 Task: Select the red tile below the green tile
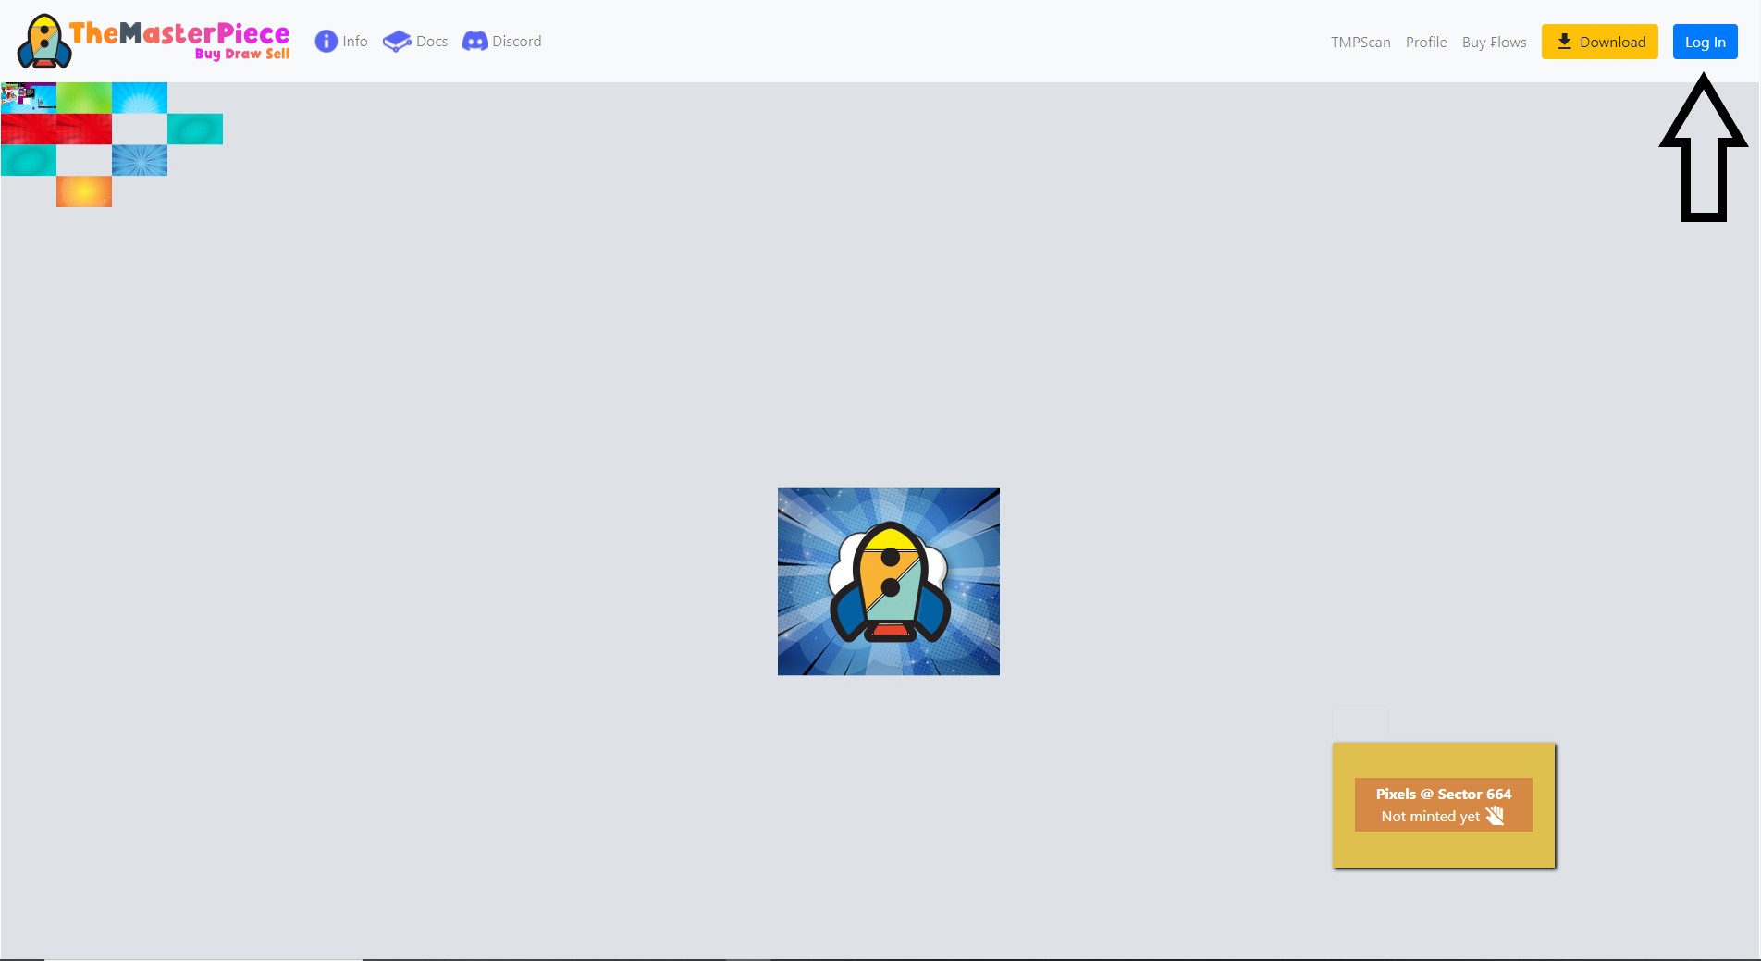coord(84,129)
